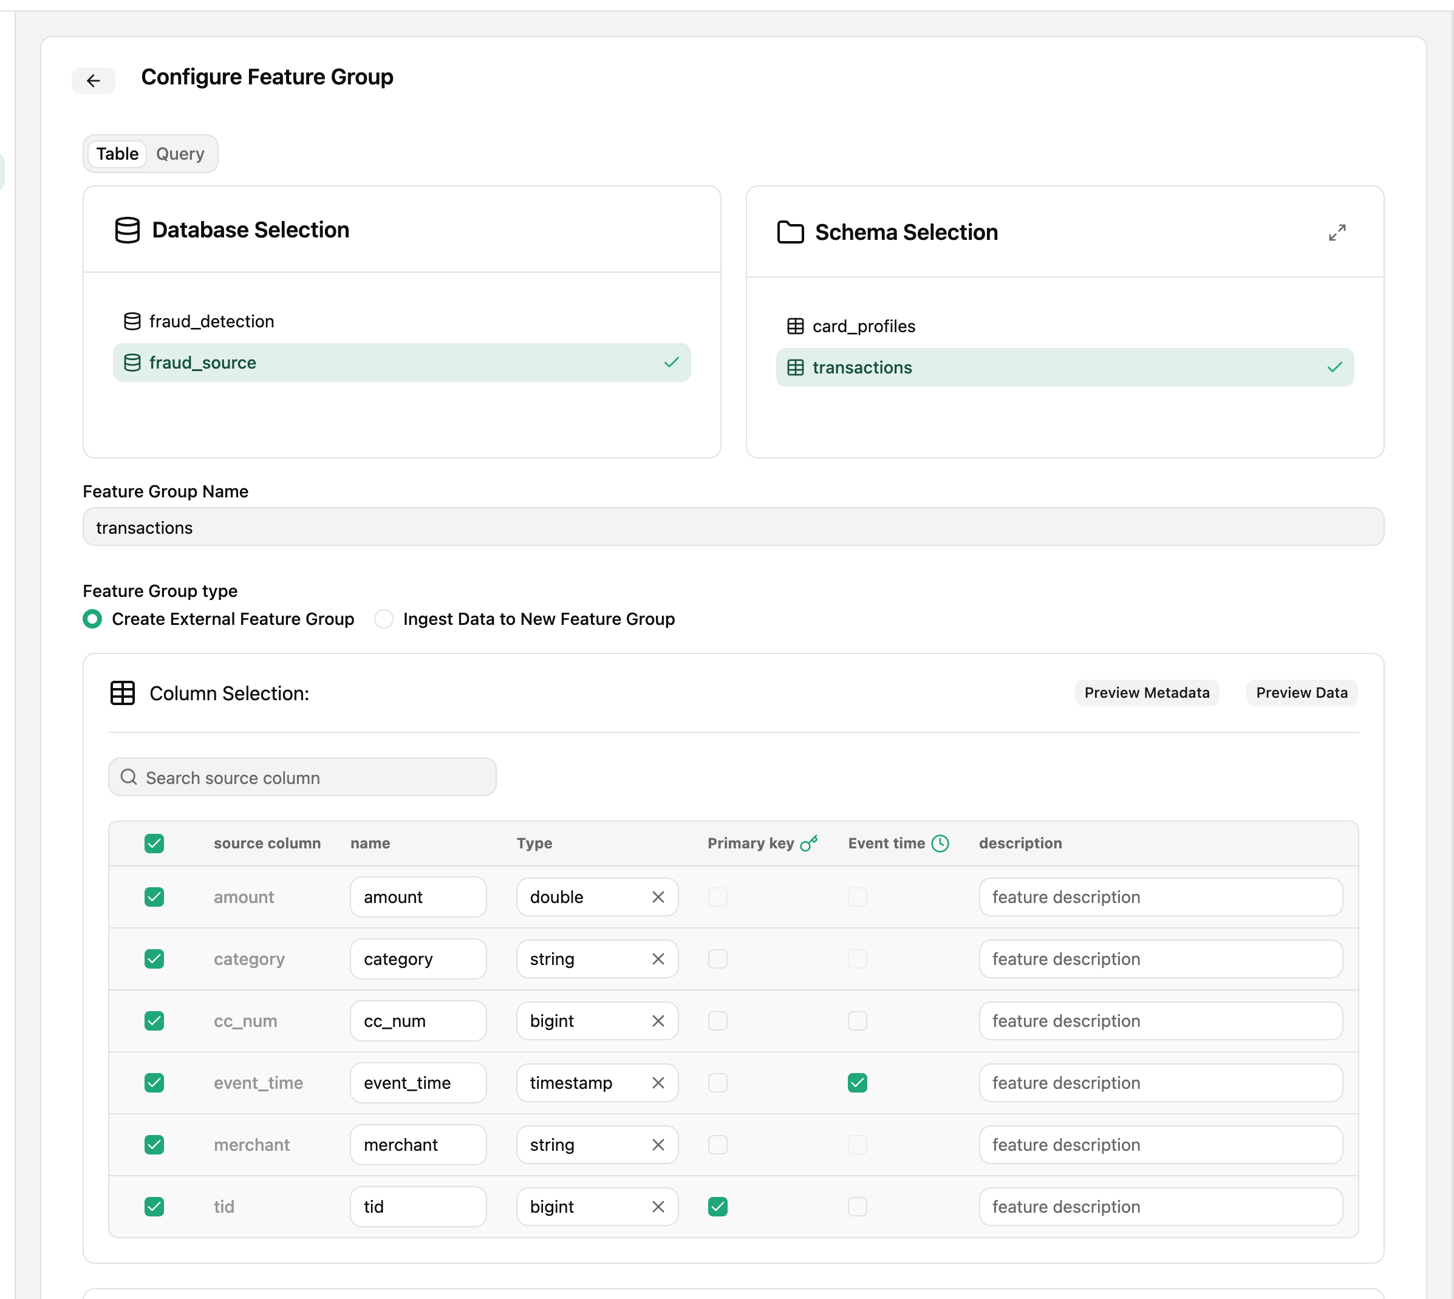Select the card_profiles table
The height and width of the screenshot is (1299, 1454).
coord(1065,326)
